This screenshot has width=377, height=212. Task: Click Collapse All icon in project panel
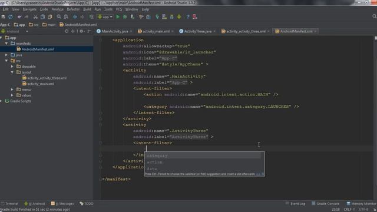click(73, 31)
